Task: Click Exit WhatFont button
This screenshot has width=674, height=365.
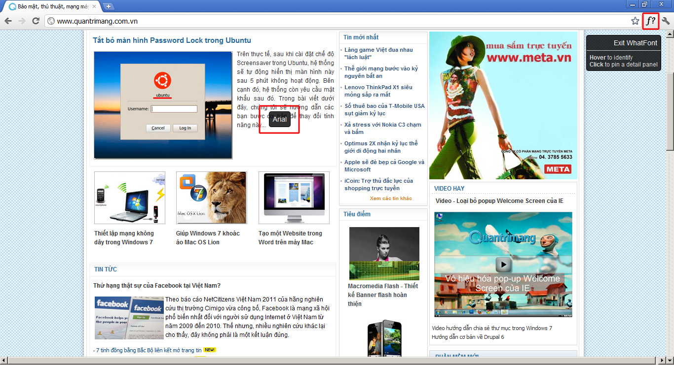Action: (x=636, y=43)
